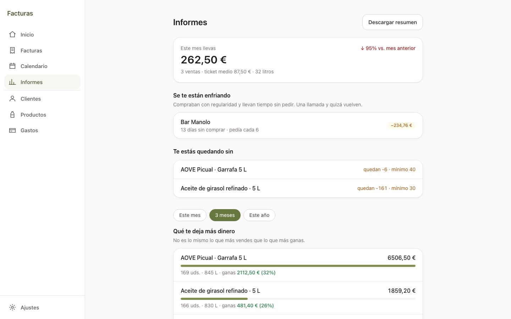
Task: Click the Ajustes gear icon
Action: (12, 307)
